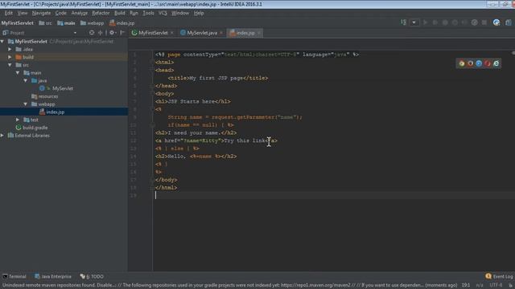Click the main breadcrumb in navigation bar

point(66,23)
